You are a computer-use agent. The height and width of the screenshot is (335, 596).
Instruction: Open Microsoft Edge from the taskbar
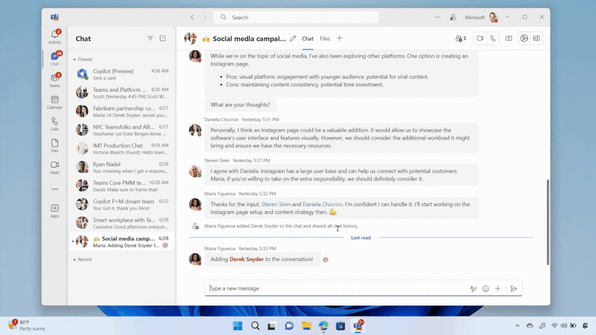coord(323,325)
